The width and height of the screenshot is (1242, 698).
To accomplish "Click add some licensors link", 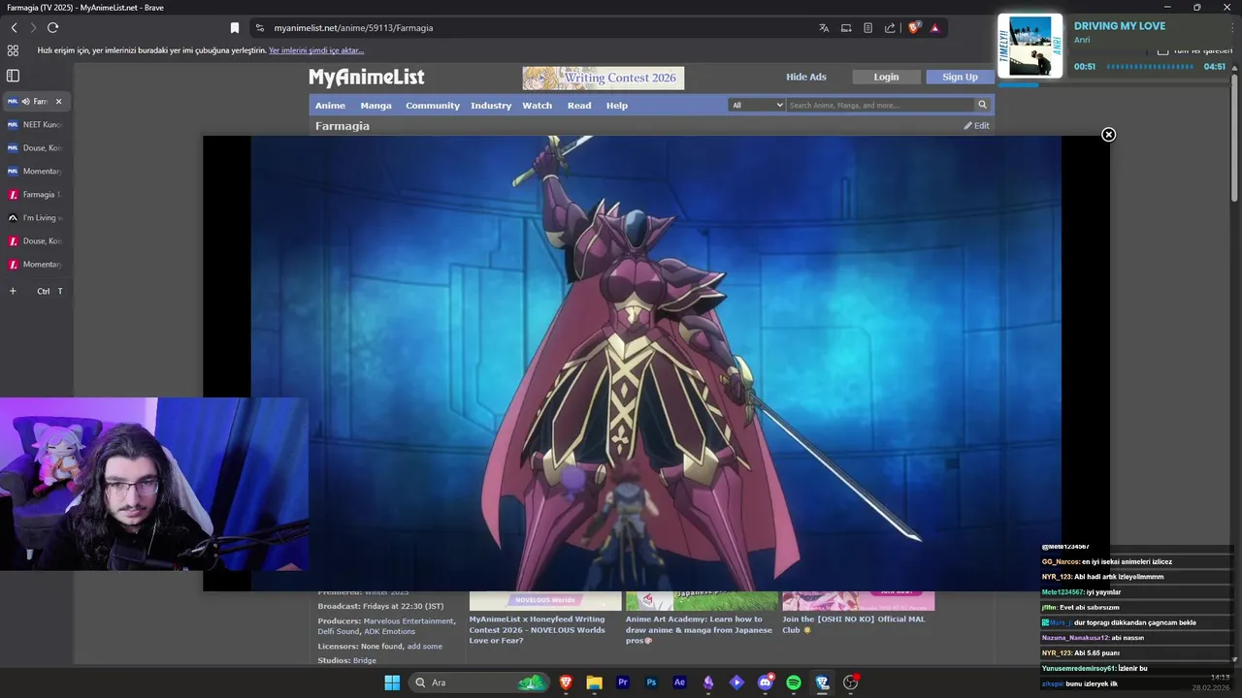I will pyautogui.click(x=424, y=646).
